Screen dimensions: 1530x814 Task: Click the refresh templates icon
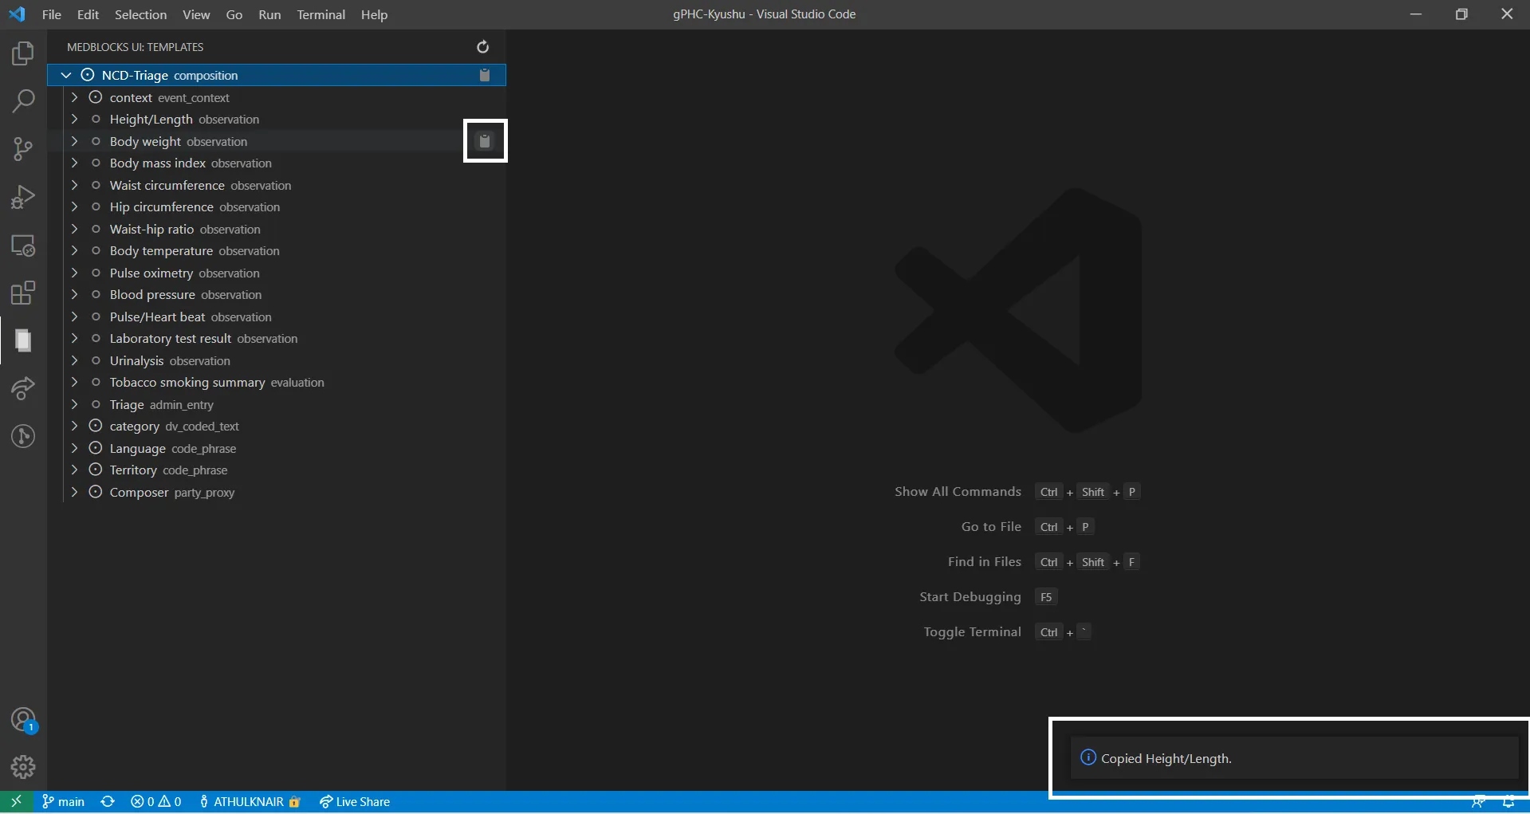pyautogui.click(x=482, y=47)
